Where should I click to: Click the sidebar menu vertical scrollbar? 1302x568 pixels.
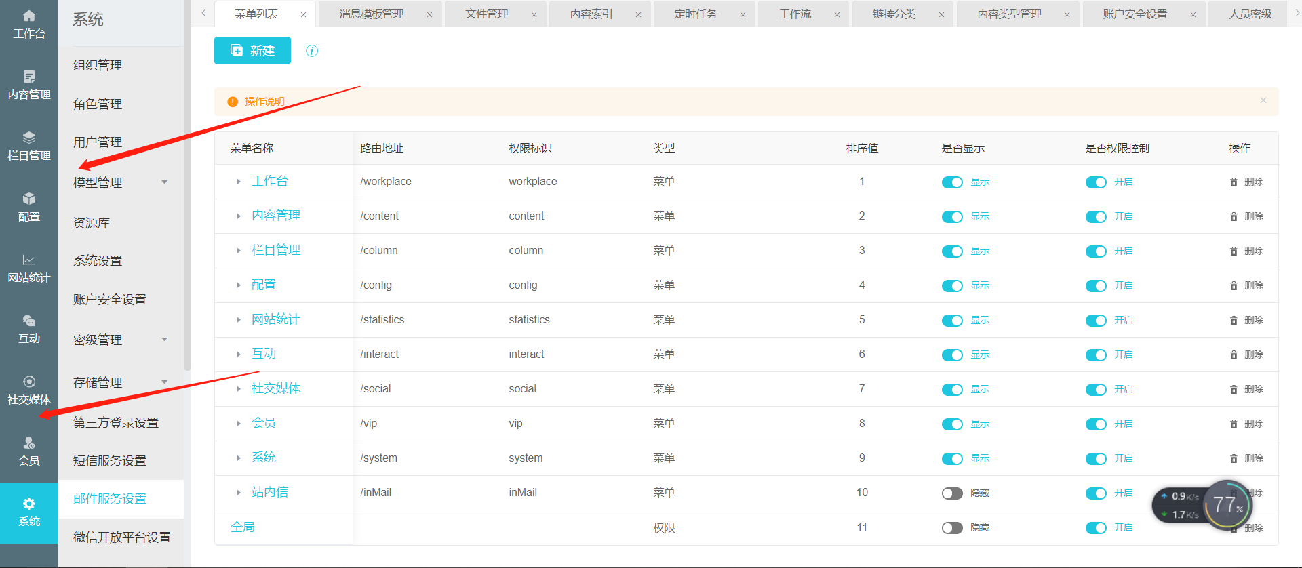pyautogui.click(x=187, y=203)
